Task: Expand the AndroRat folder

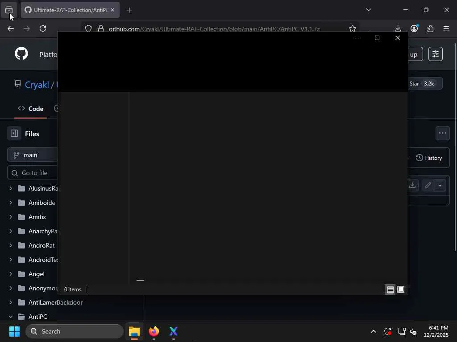Action: (x=11, y=245)
